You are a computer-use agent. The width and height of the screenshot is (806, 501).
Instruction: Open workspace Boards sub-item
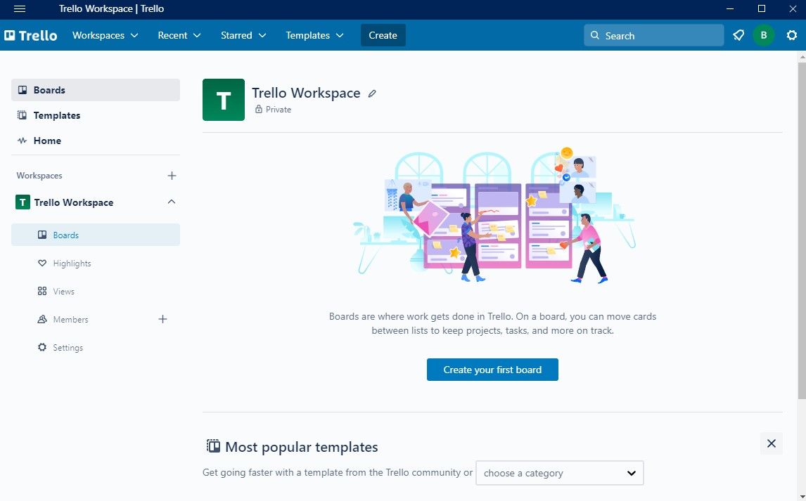pos(96,235)
